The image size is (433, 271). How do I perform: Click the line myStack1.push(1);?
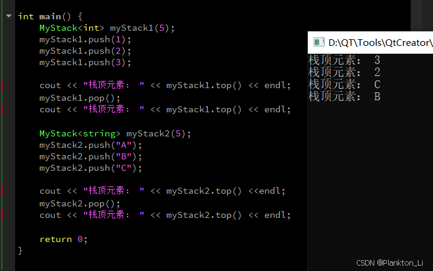[x=85, y=40]
